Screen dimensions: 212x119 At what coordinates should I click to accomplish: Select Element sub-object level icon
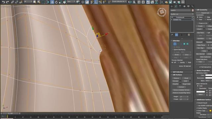point(187,44)
